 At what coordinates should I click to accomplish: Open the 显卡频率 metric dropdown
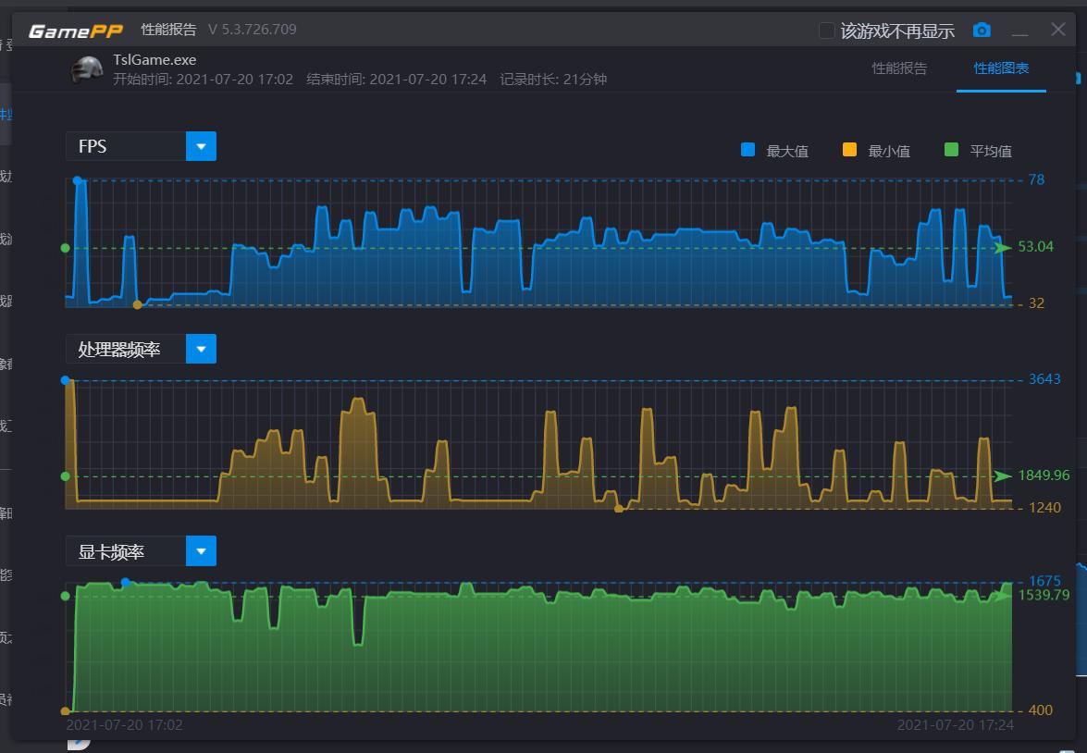[201, 551]
